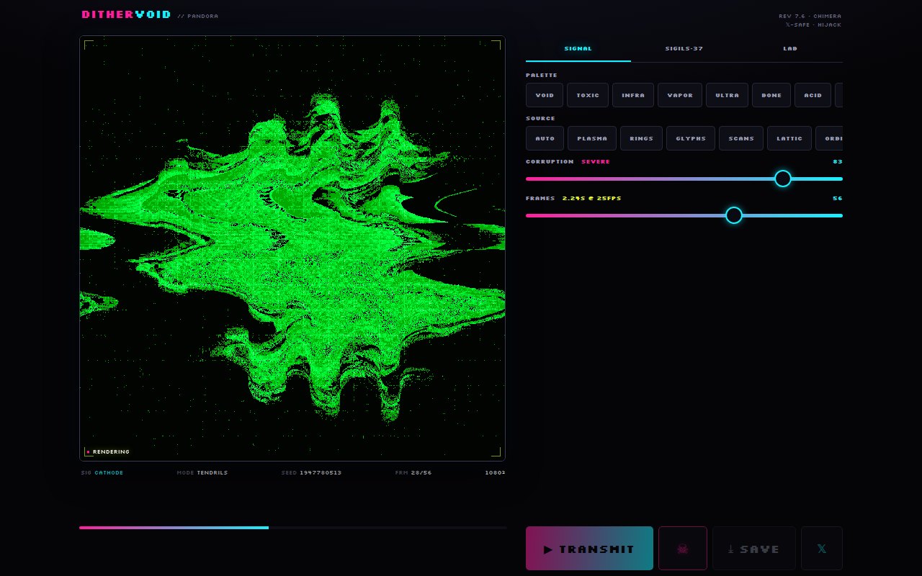
Task: Click the skull icon button
Action: tap(683, 549)
